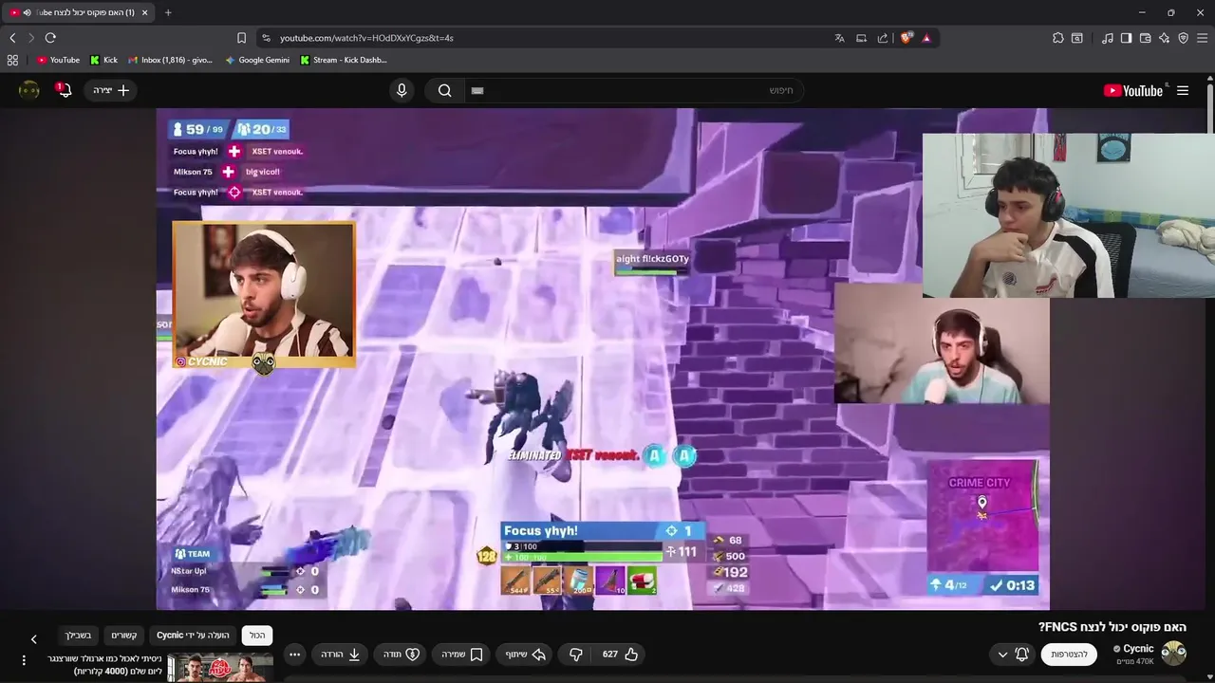
Task: Download the video (הורדה)
Action: pos(341,654)
